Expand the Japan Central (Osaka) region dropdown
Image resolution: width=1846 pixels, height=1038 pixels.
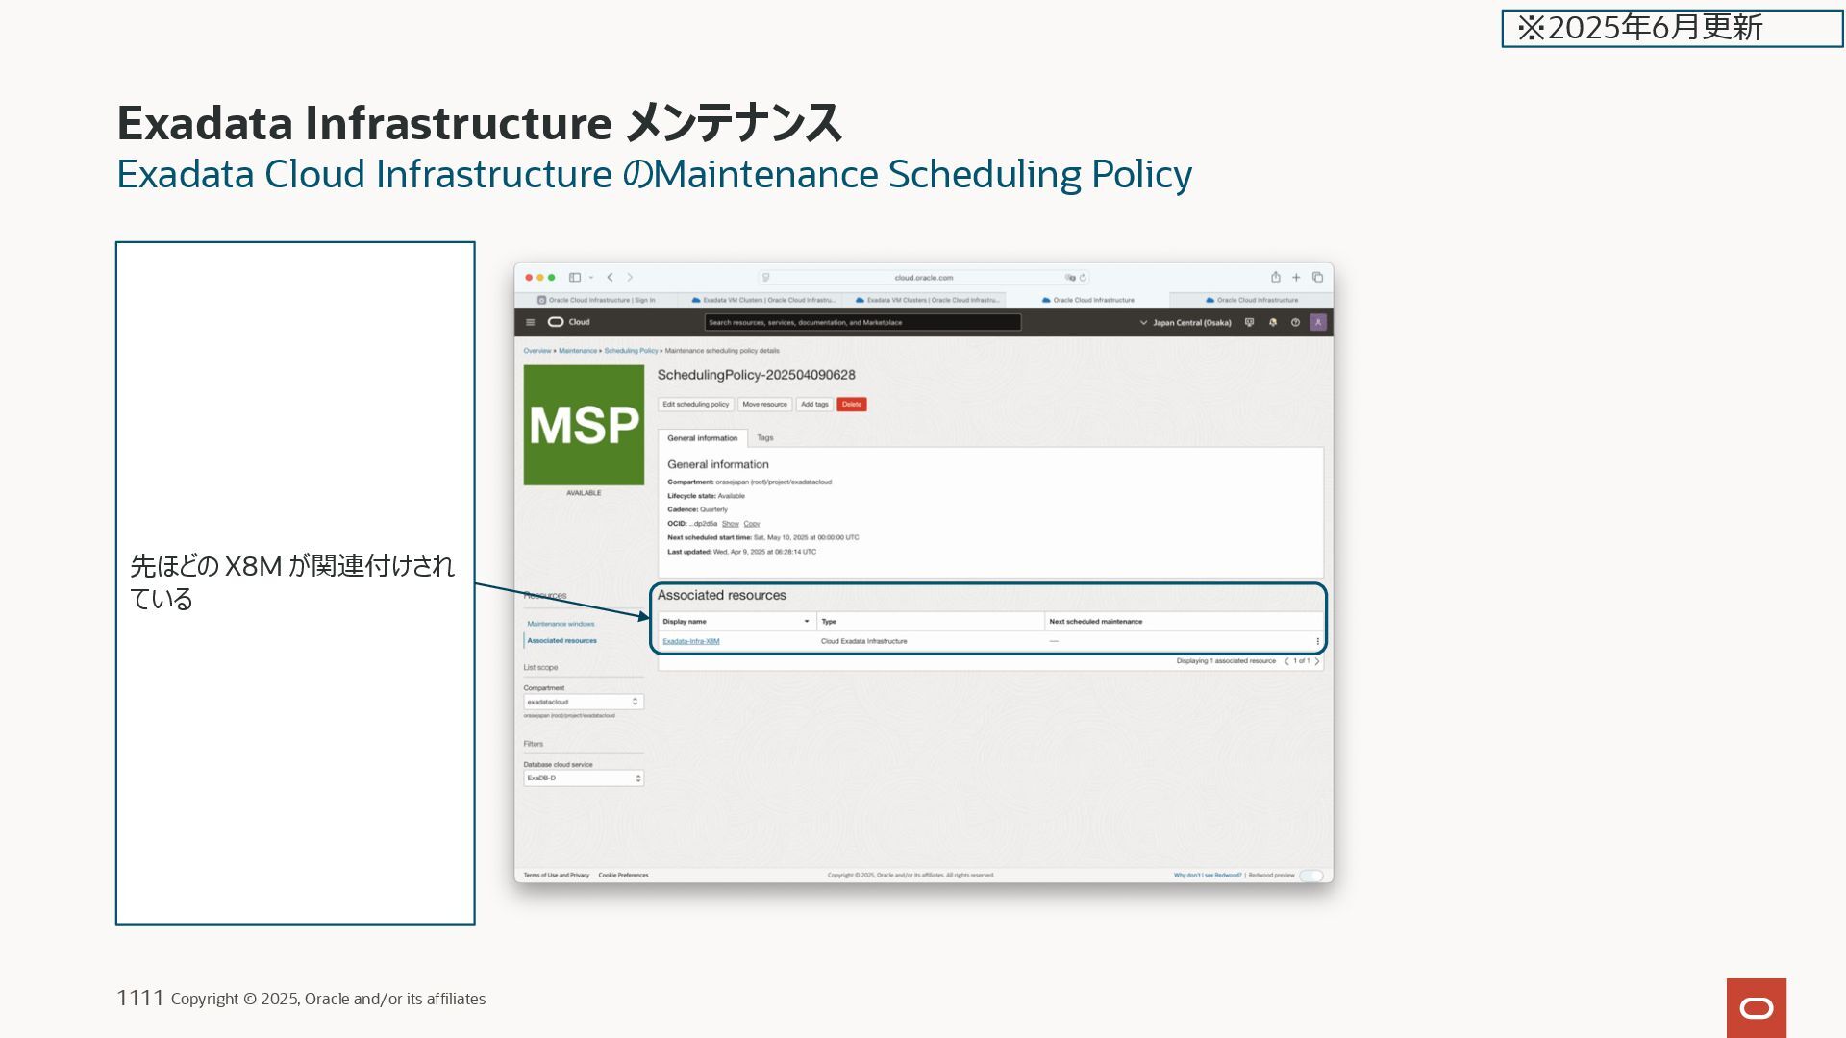point(1185,323)
